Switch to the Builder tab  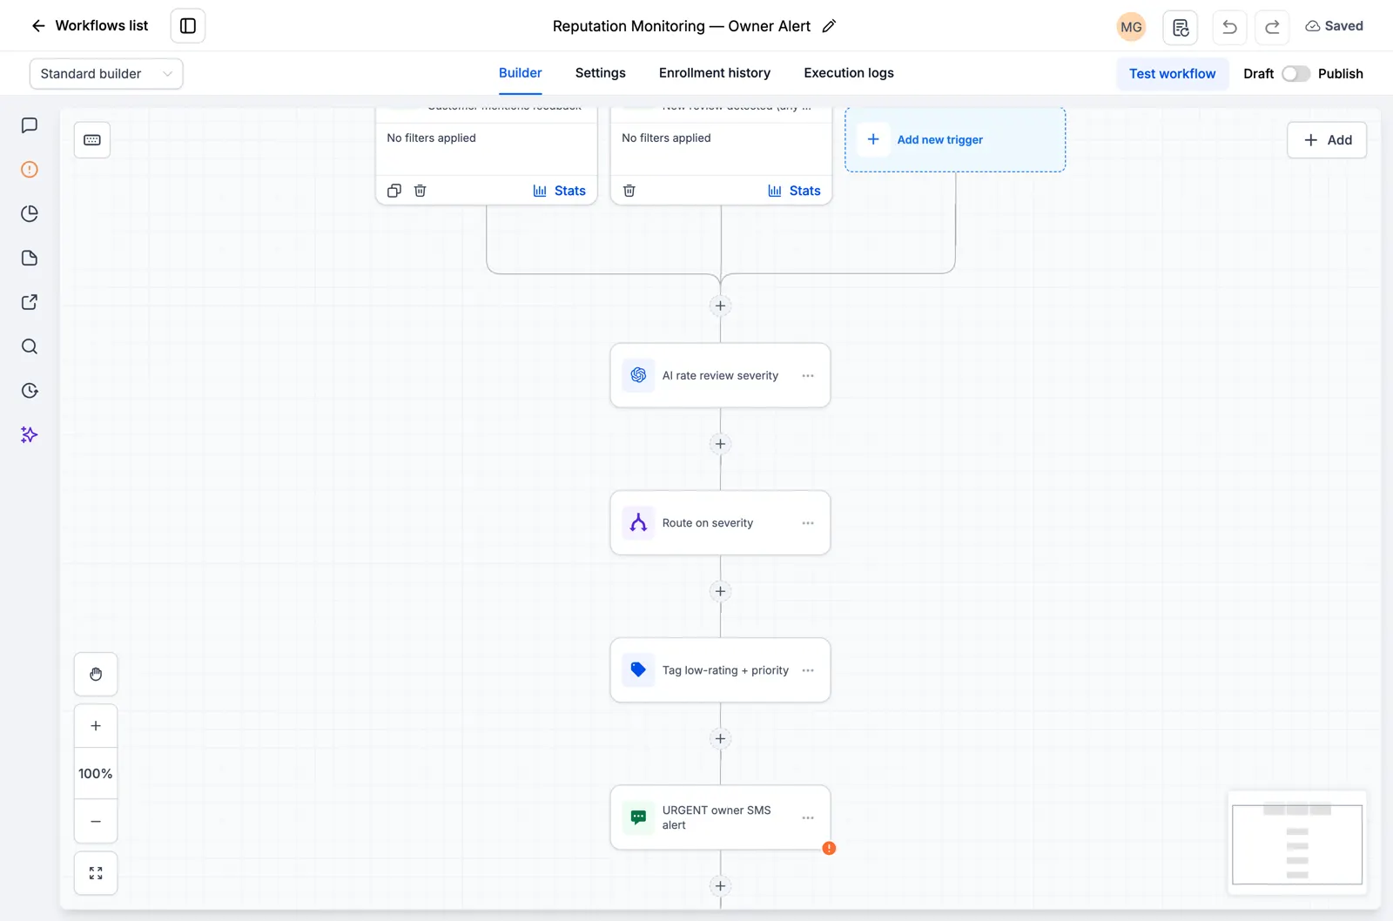pyautogui.click(x=521, y=73)
